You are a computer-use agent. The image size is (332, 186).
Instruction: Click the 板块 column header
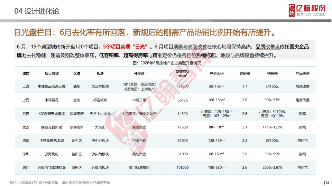(x=100, y=73)
